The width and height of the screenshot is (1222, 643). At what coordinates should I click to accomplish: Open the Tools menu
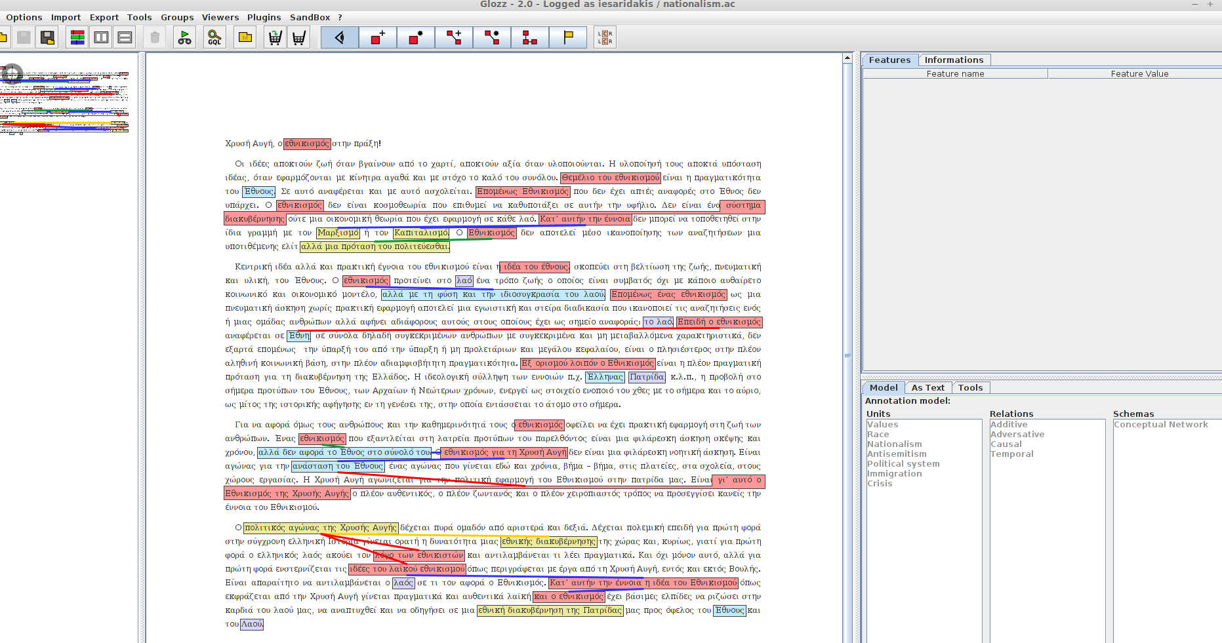click(x=139, y=17)
